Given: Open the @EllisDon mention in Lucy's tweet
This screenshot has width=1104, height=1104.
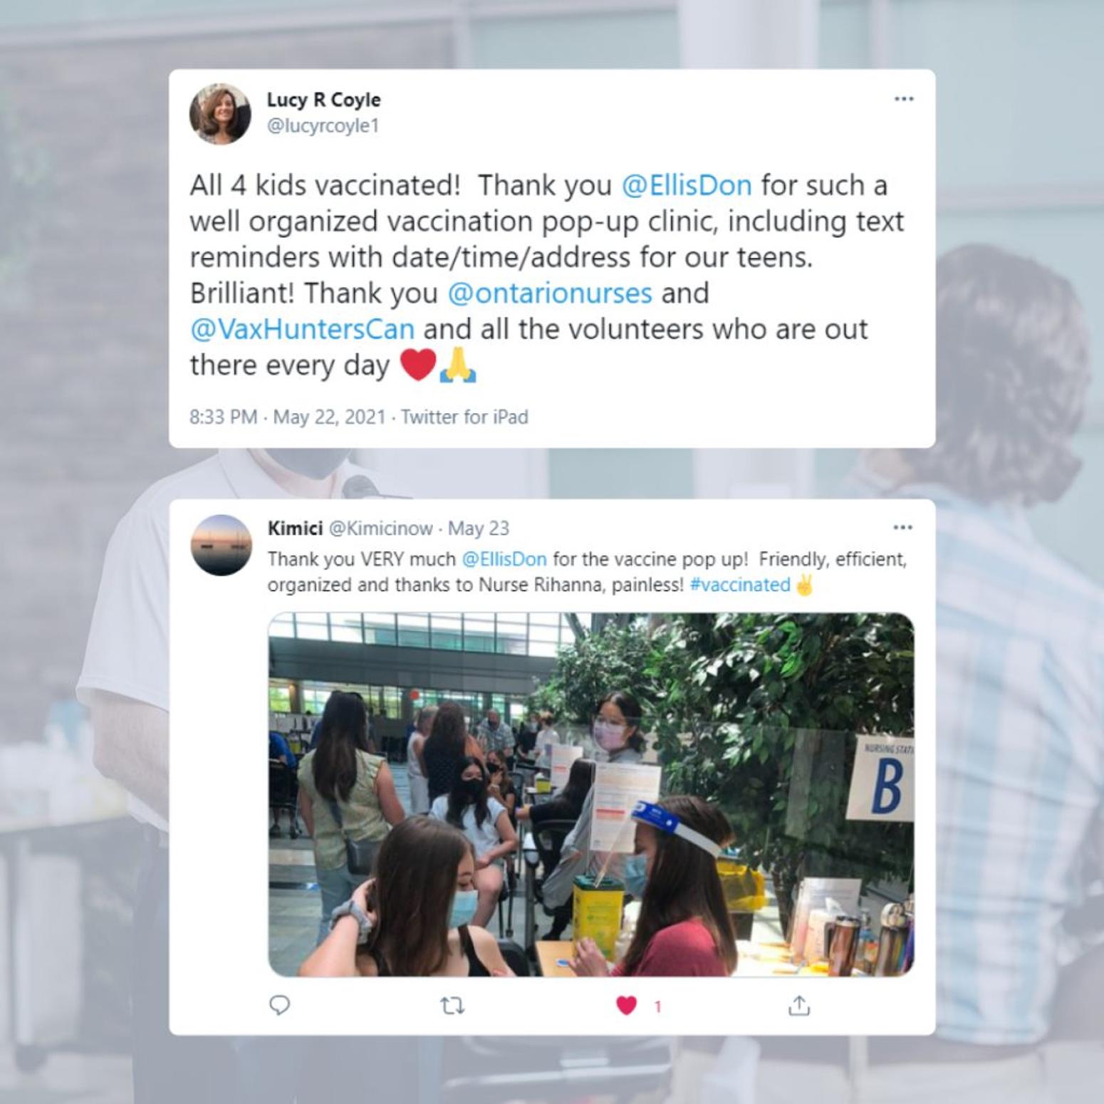Looking at the screenshot, I should pos(687,185).
